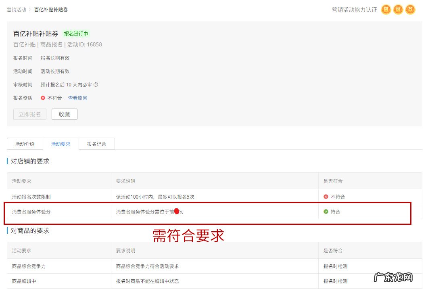The height and width of the screenshot is (289, 428).
Task: Select the 活动要求 tab
Action: [x=61, y=143]
